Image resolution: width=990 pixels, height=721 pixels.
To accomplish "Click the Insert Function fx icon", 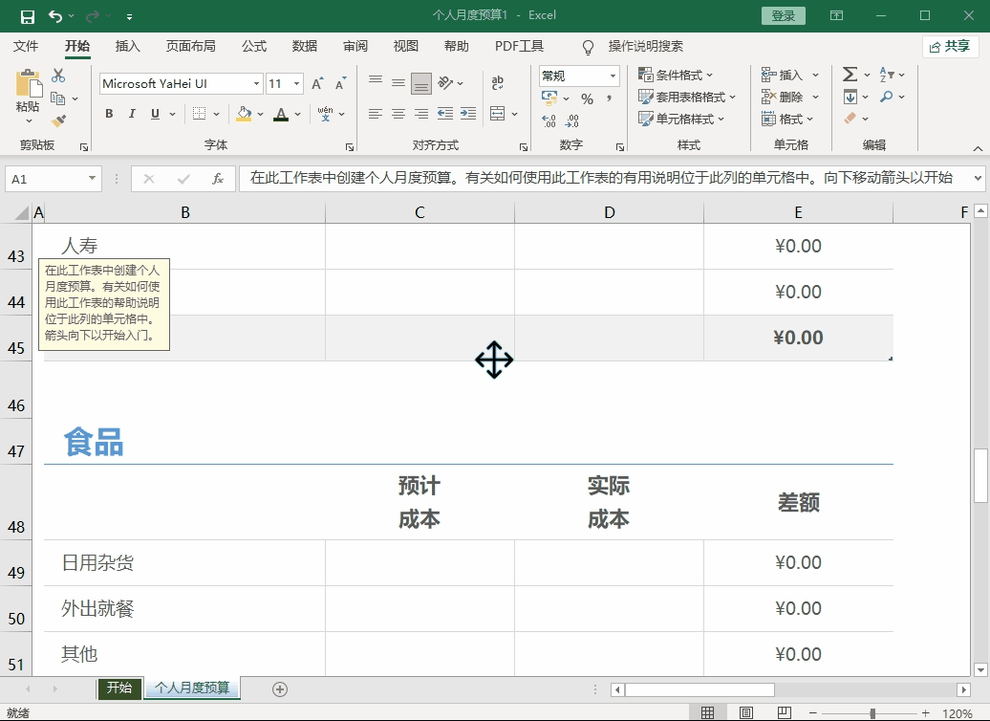I will tap(218, 179).
